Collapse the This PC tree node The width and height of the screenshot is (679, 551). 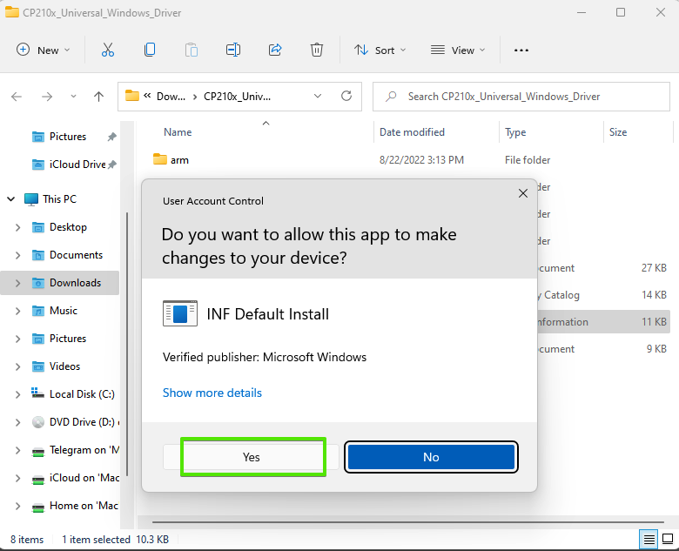click(x=11, y=199)
